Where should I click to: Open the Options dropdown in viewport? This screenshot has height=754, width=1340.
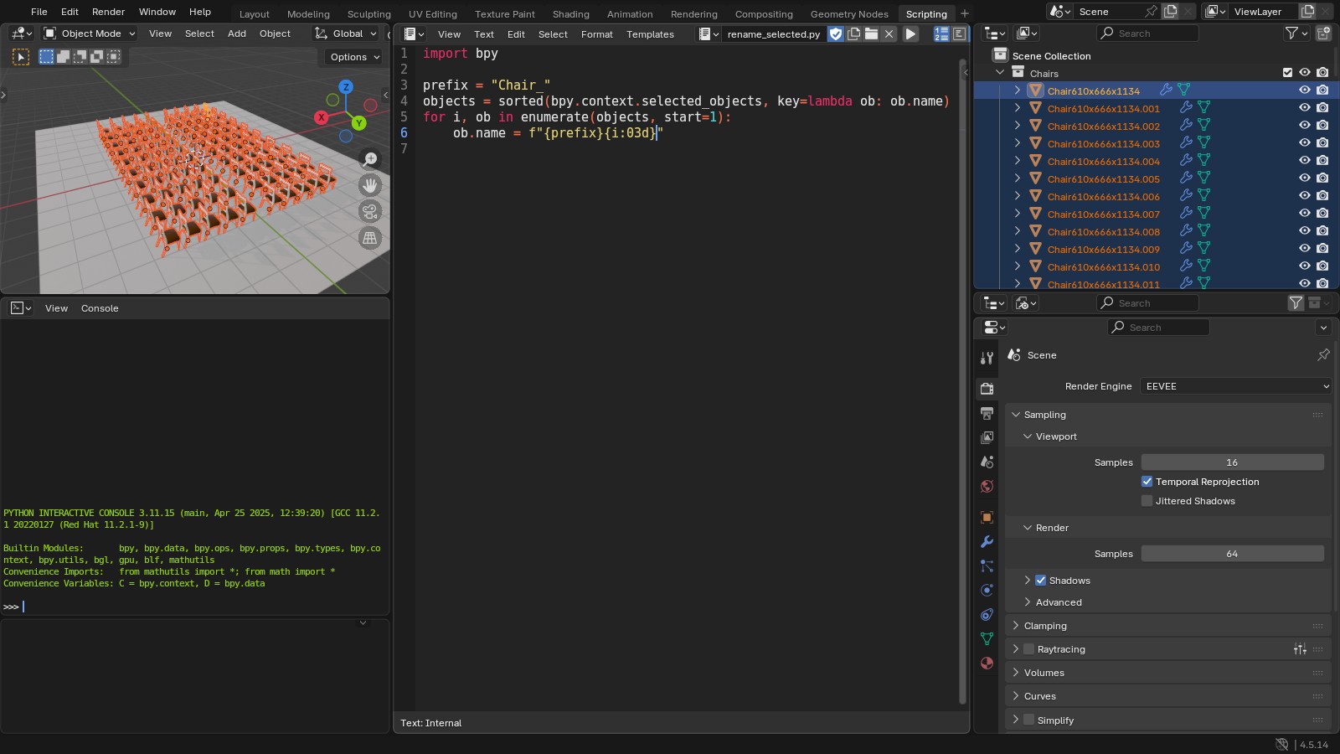[354, 57]
